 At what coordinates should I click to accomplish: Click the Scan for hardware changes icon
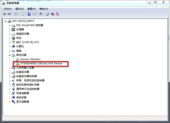pyautogui.click(x=41, y=14)
